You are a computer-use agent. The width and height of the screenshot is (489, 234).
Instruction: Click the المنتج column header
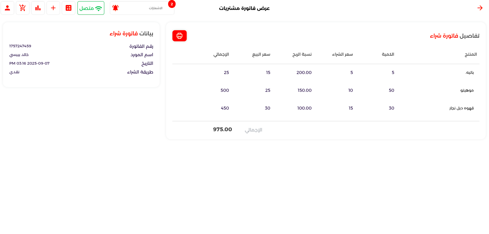point(470,54)
